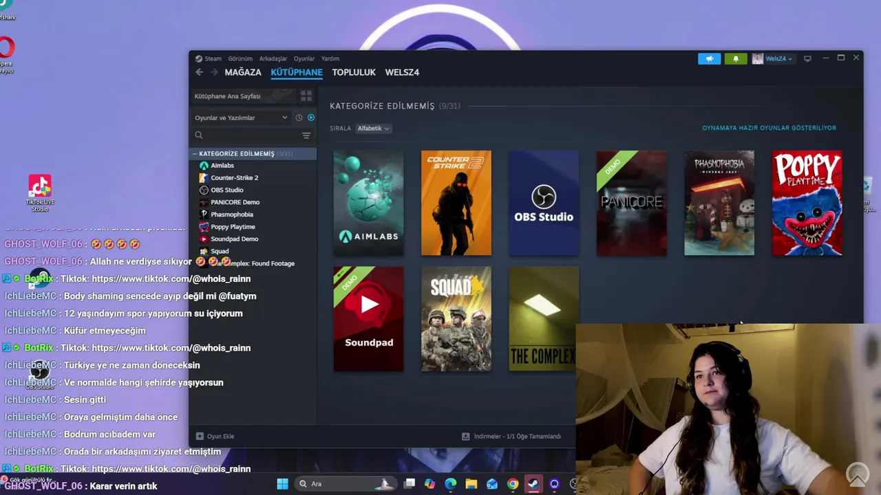The width and height of the screenshot is (881, 495).
Task: Click the Counter-Strike 2 sidebar icon
Action: pos(204,178)
